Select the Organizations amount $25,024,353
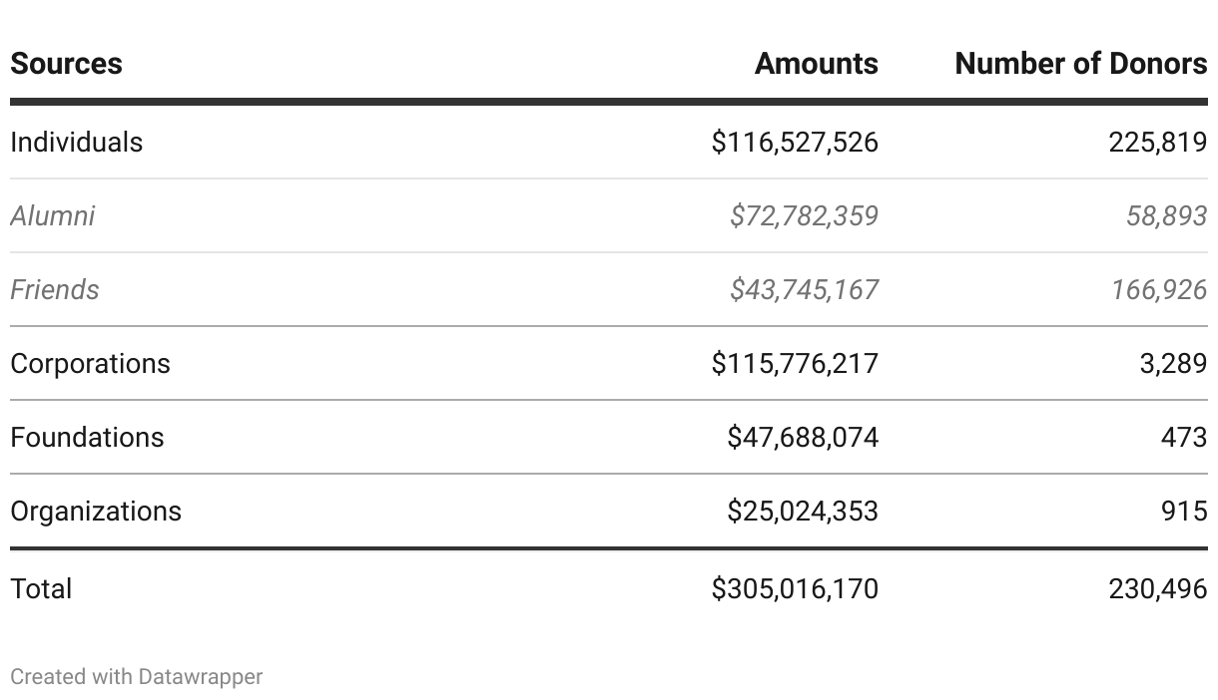Screen dimensions: 1218x700 803,511
